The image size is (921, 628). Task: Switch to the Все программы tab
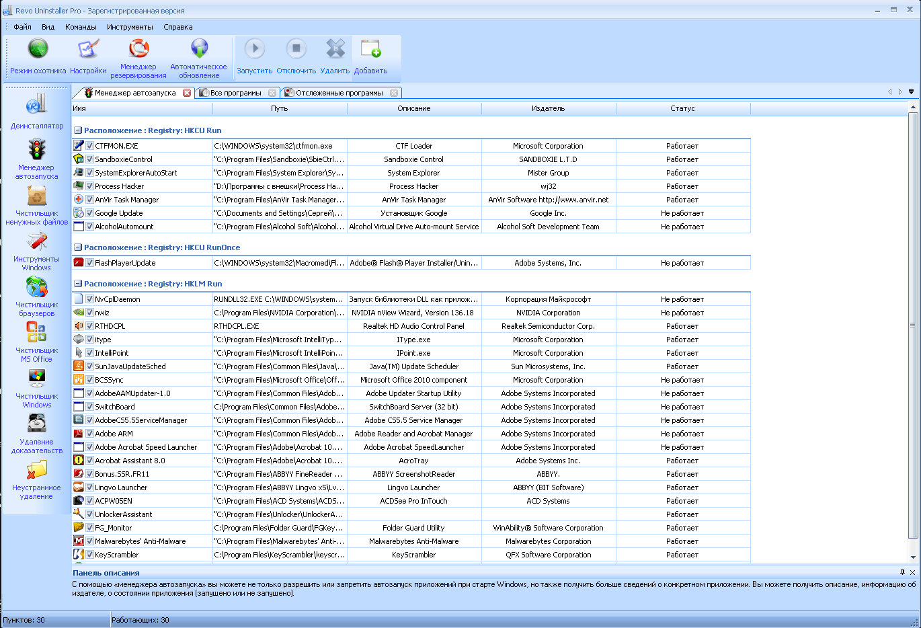point(235,93)
